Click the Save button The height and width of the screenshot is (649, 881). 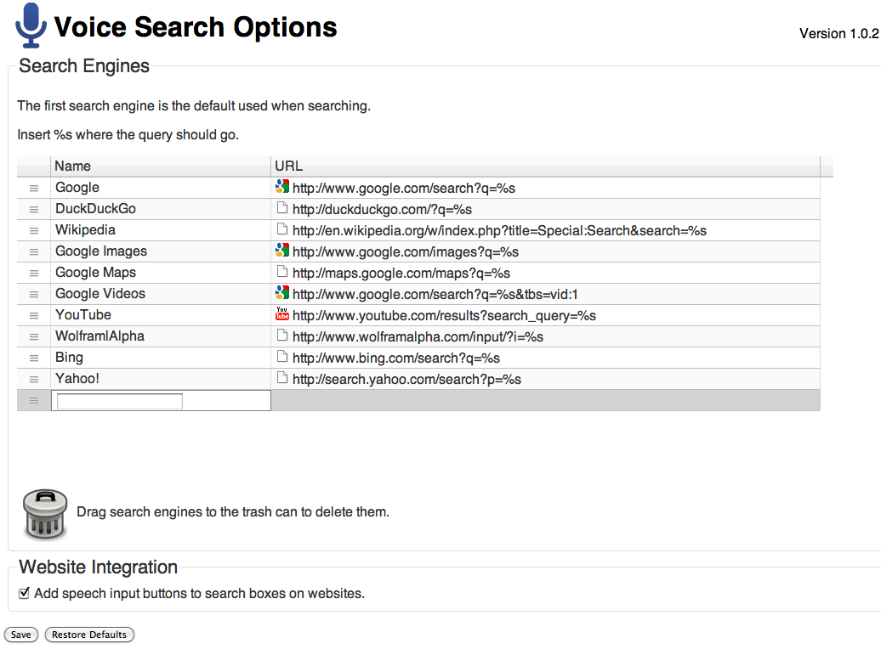pyautogui.click(x=20, y=634)
